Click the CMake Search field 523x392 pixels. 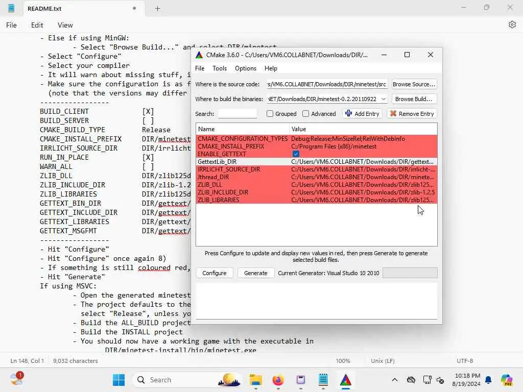(237, 114)
